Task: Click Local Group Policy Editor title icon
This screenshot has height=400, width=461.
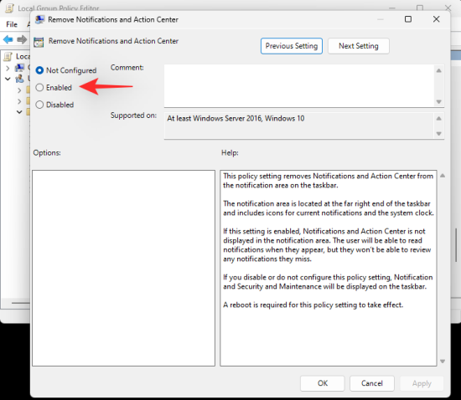Action: click(x=9, y=8)
